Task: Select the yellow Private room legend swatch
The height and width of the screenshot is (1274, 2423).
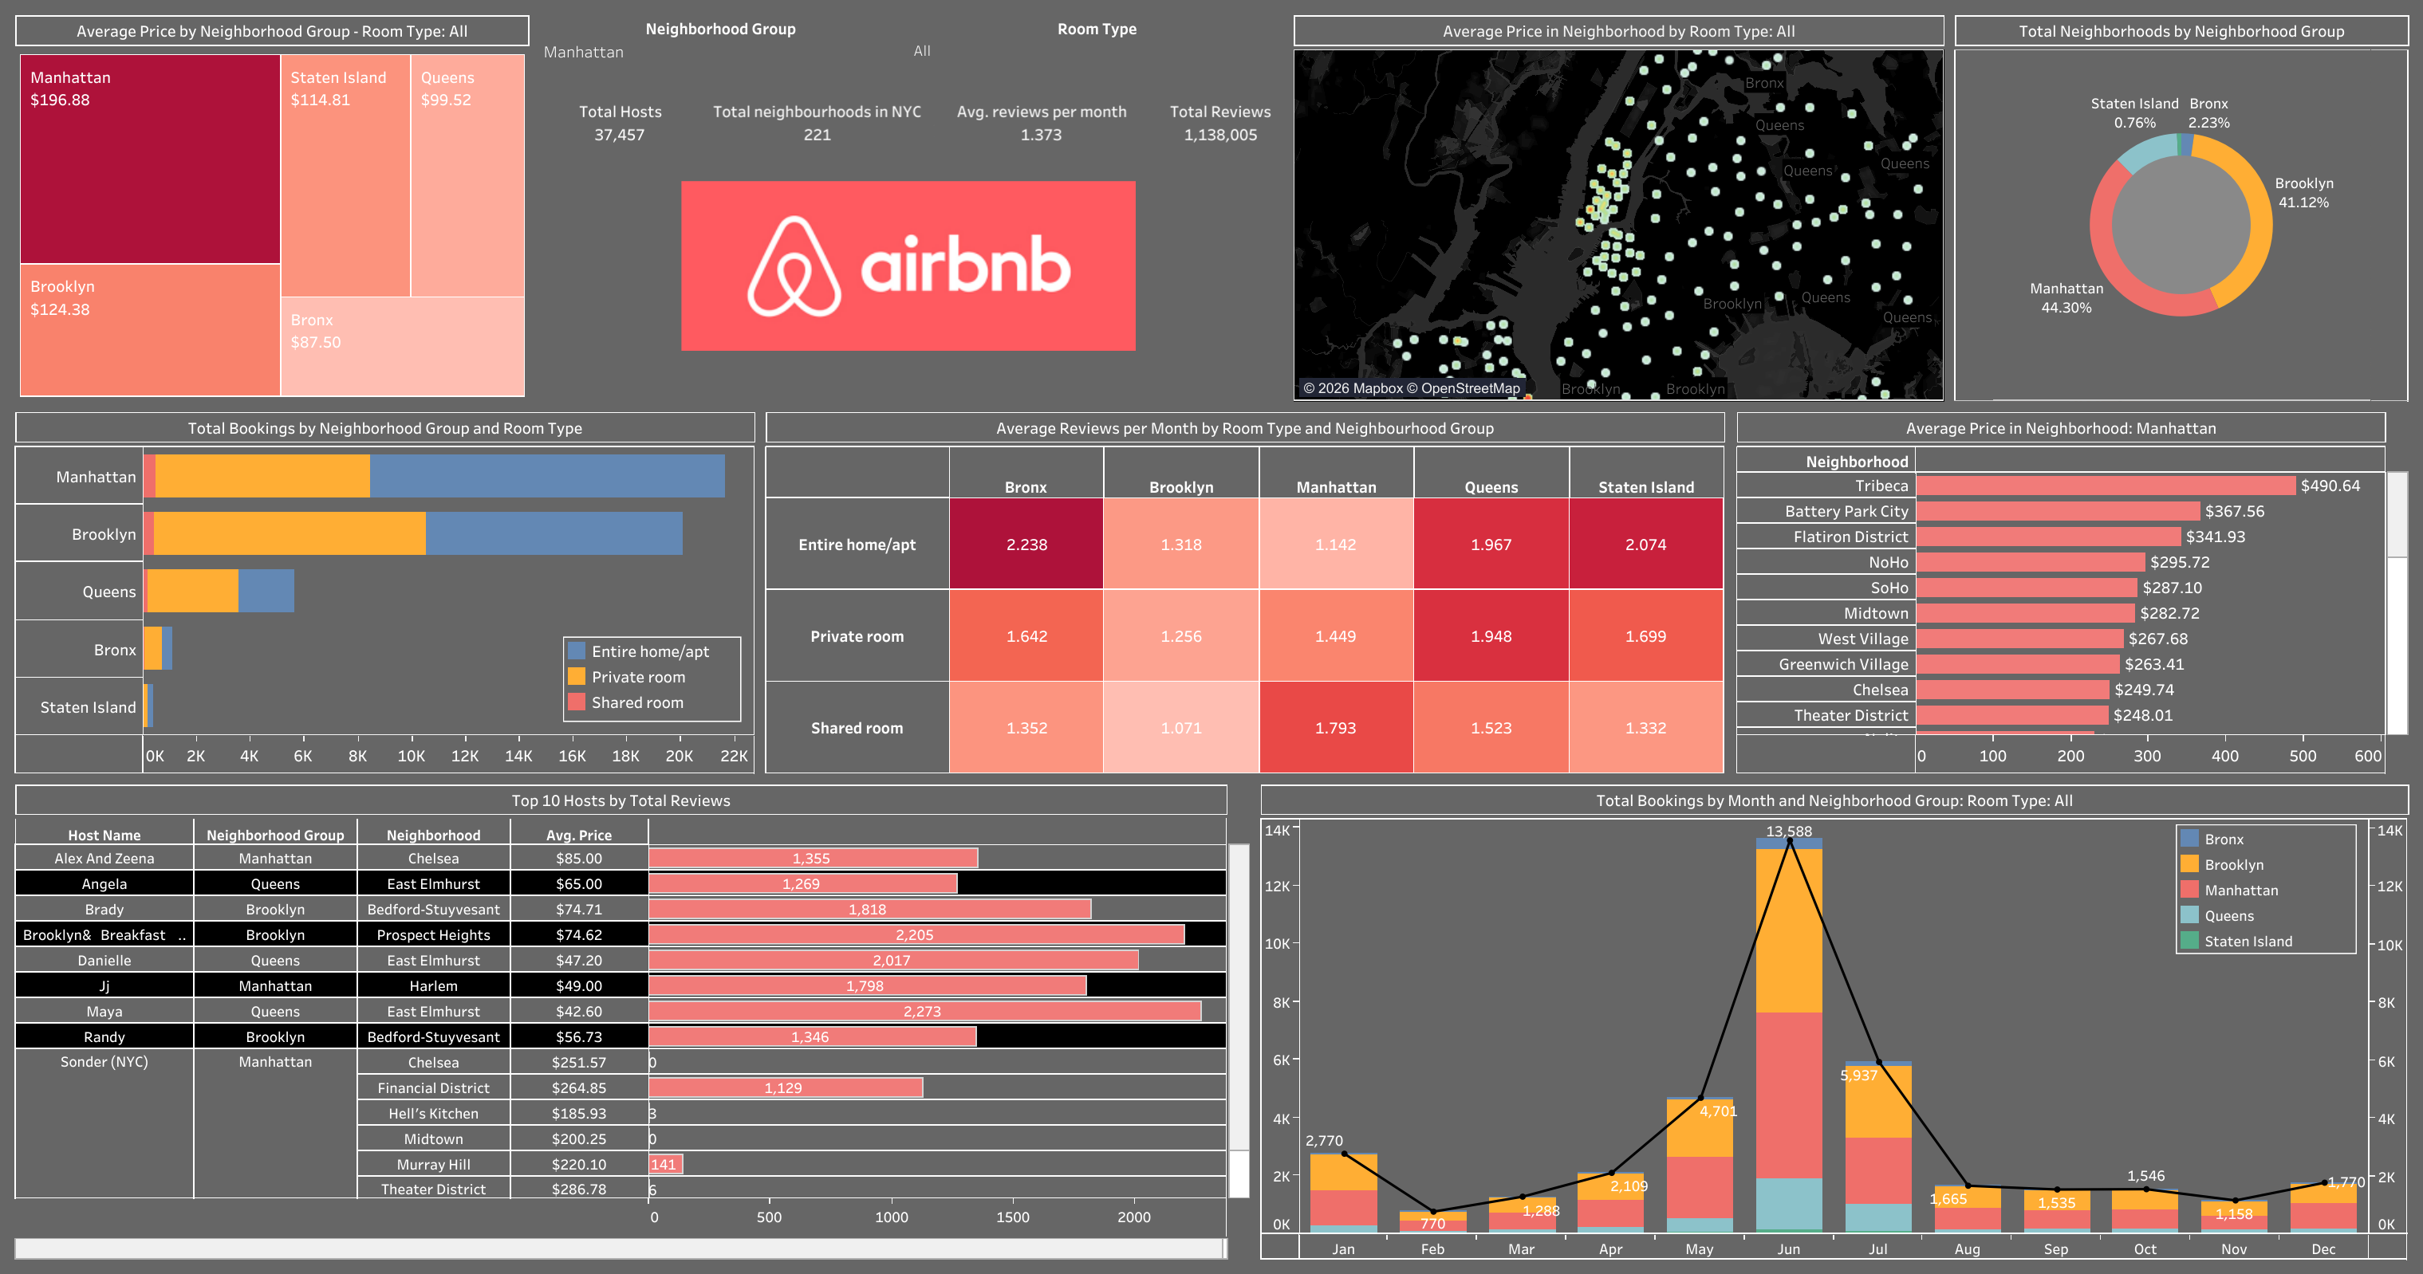Action: pos(576,676)
